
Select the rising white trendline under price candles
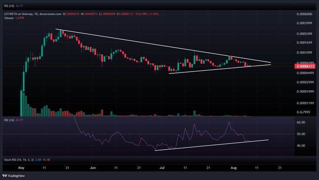[220, 69]
